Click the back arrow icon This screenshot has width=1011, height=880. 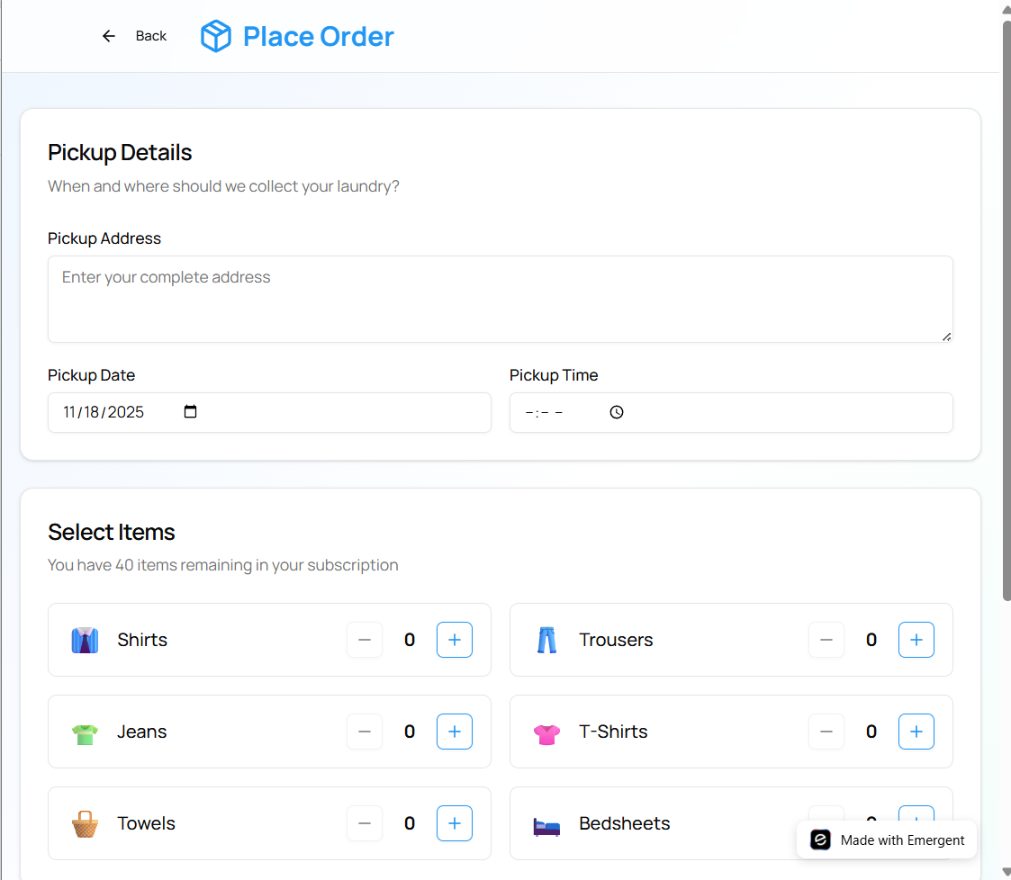pyautogui.click(x=108, y=35)
